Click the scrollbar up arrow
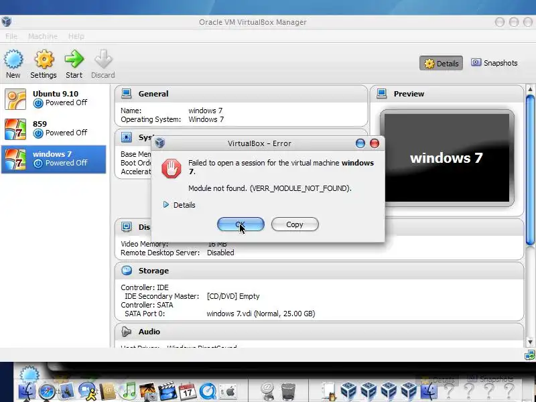536x402 pixels. pyautogui.click(x=530, y=90)
